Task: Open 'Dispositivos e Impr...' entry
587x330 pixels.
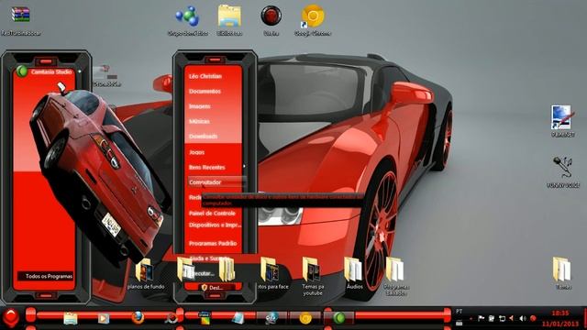Action: pyautogui.click(x=215, y=225)
